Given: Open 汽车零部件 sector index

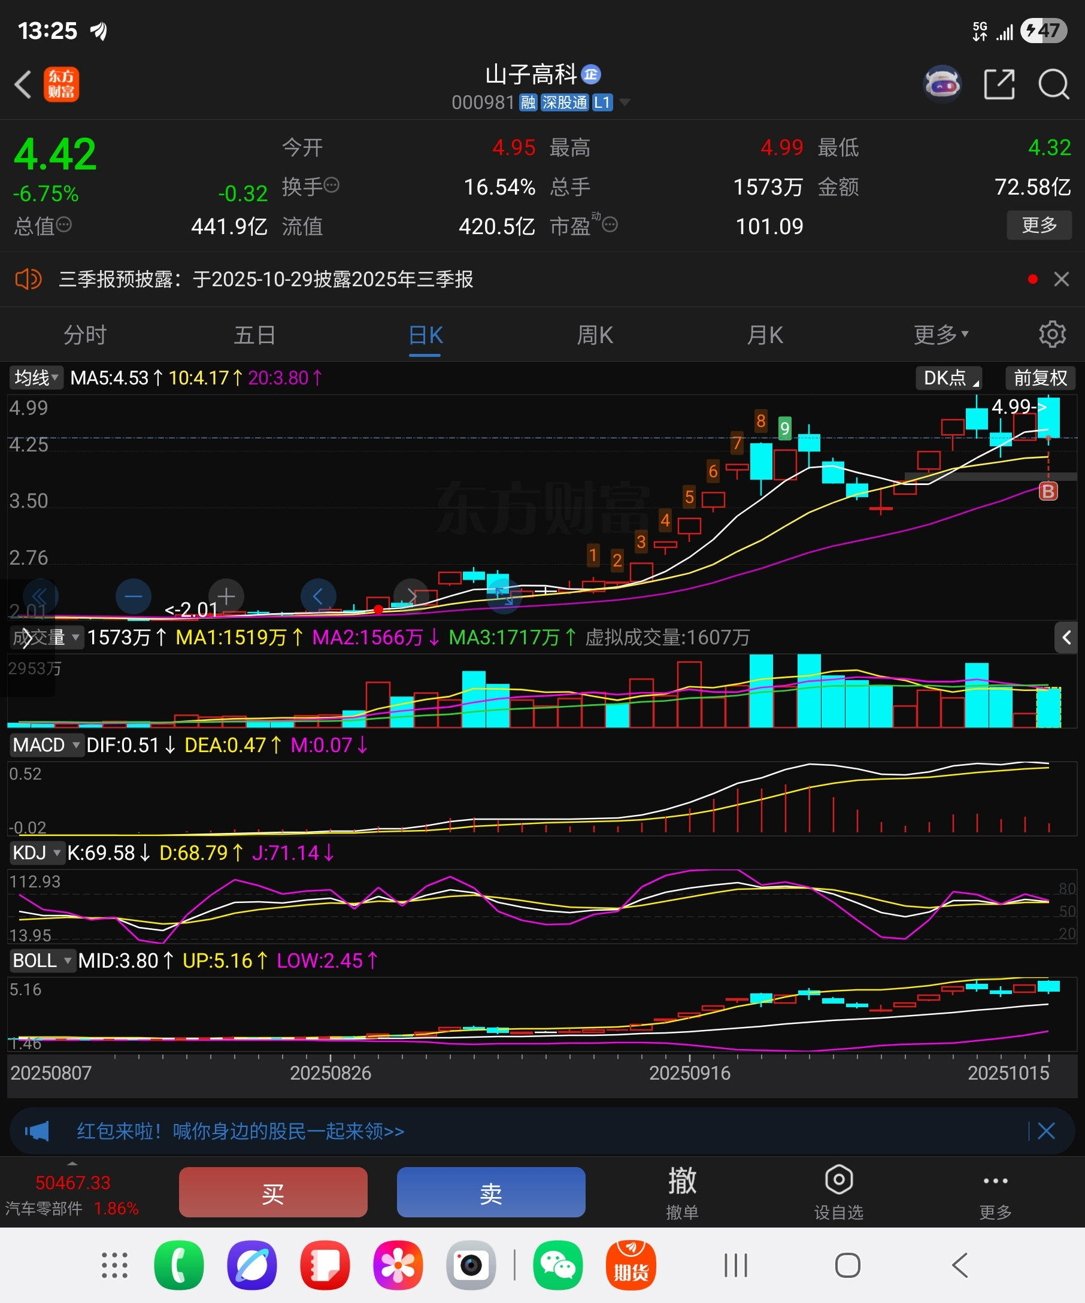Looking at the screenshot, I should pyautogui.click(x=72, y=1196).
